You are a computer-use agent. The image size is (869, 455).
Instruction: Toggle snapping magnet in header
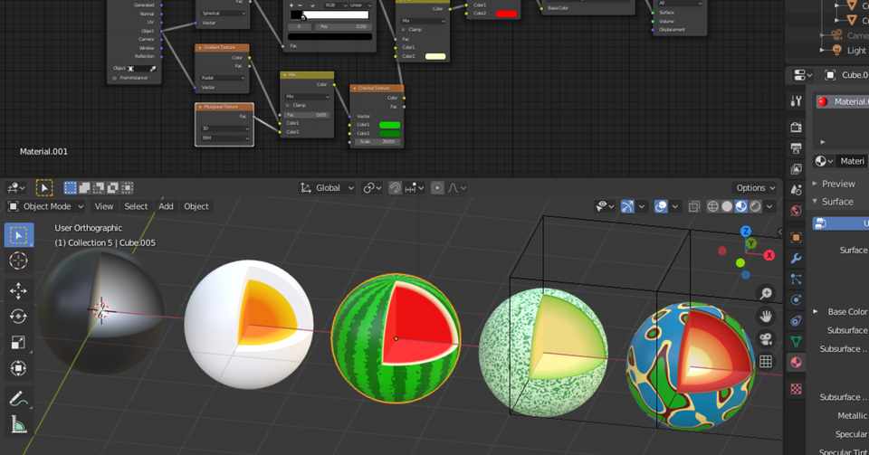pos(396,188)
